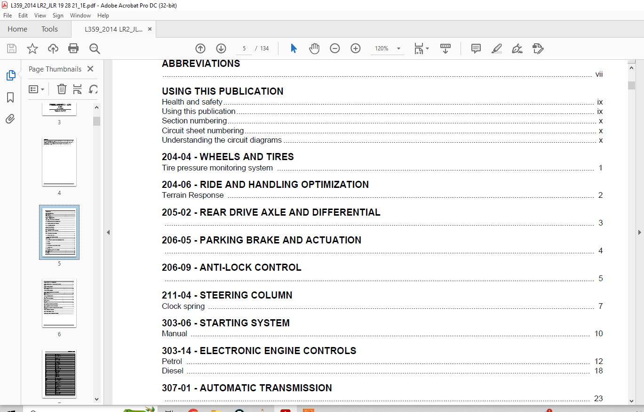Zoom out with minus icon
This screenshot has width=644, height=412.
(335, 48)
